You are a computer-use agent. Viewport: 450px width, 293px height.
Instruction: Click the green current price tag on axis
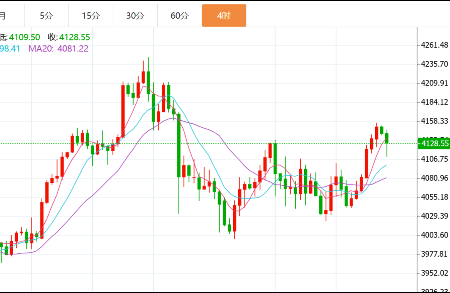(x=434, y=144)
